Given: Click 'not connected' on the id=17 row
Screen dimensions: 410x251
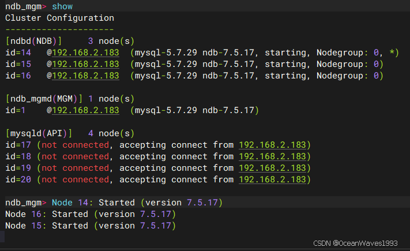Looking at the screenshot, I should (x=76, y=145).
